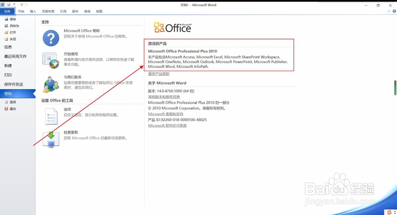Select 最近所用文件 in the backstage menu
The height and width of the screenshot is (215, 397).
(x=15, y=56)
